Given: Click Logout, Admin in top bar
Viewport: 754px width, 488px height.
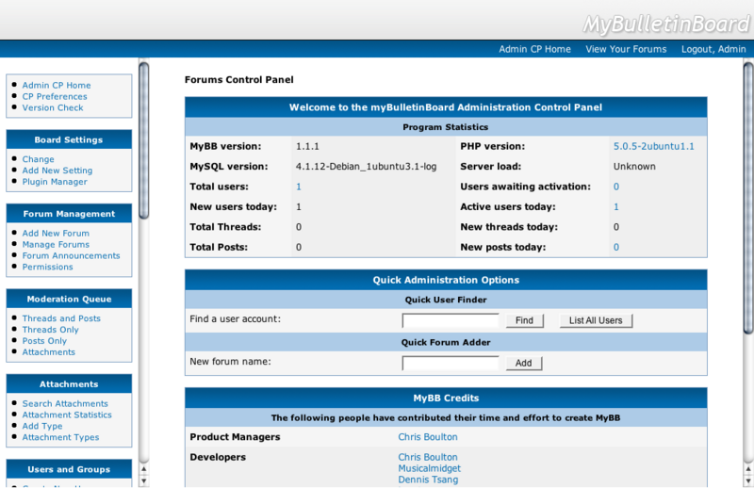Looking at the screenshot, I should [x=713, y=49].
